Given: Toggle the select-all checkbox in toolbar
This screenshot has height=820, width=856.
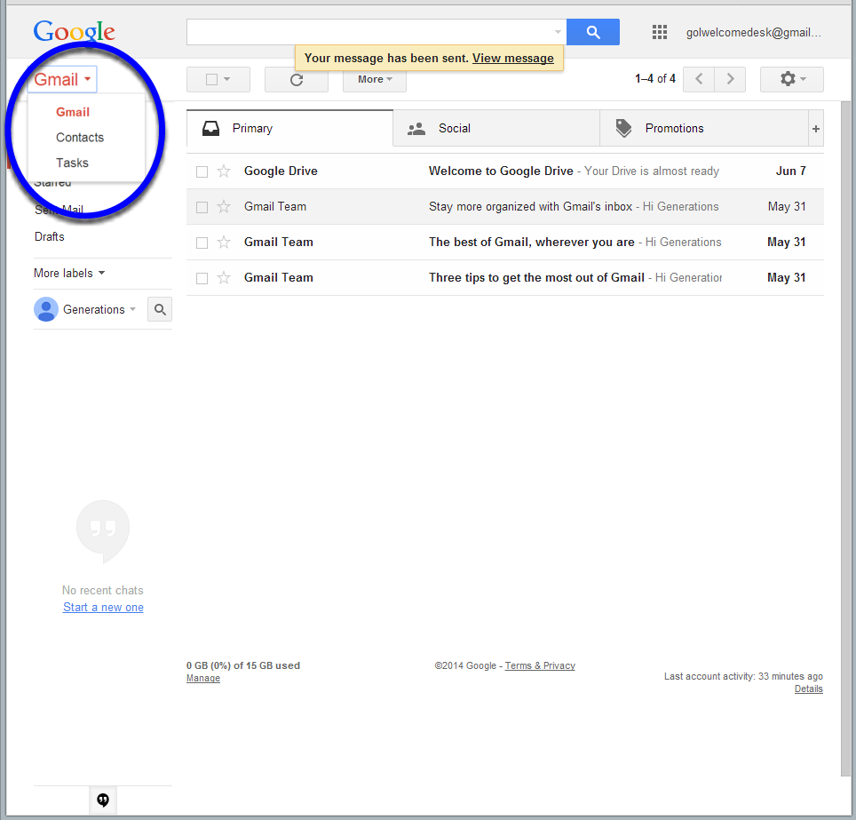Looking at the screenshot, I should 212,80.
